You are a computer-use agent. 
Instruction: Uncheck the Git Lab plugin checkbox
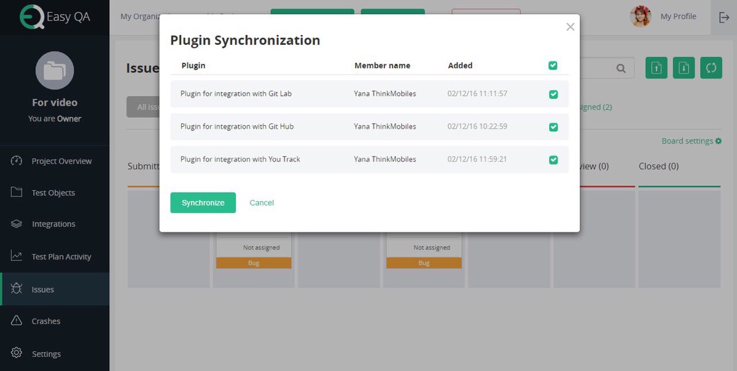tap(553, 94)
